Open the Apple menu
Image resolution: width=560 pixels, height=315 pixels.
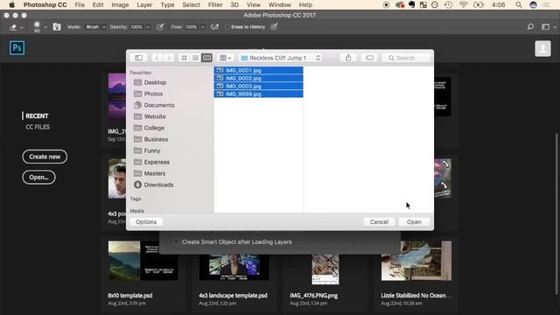pyautogui.click(x=11, y=5)
